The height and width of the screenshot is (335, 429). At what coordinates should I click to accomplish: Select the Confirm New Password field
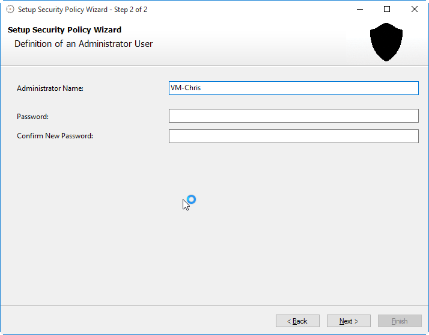point(293,136)
